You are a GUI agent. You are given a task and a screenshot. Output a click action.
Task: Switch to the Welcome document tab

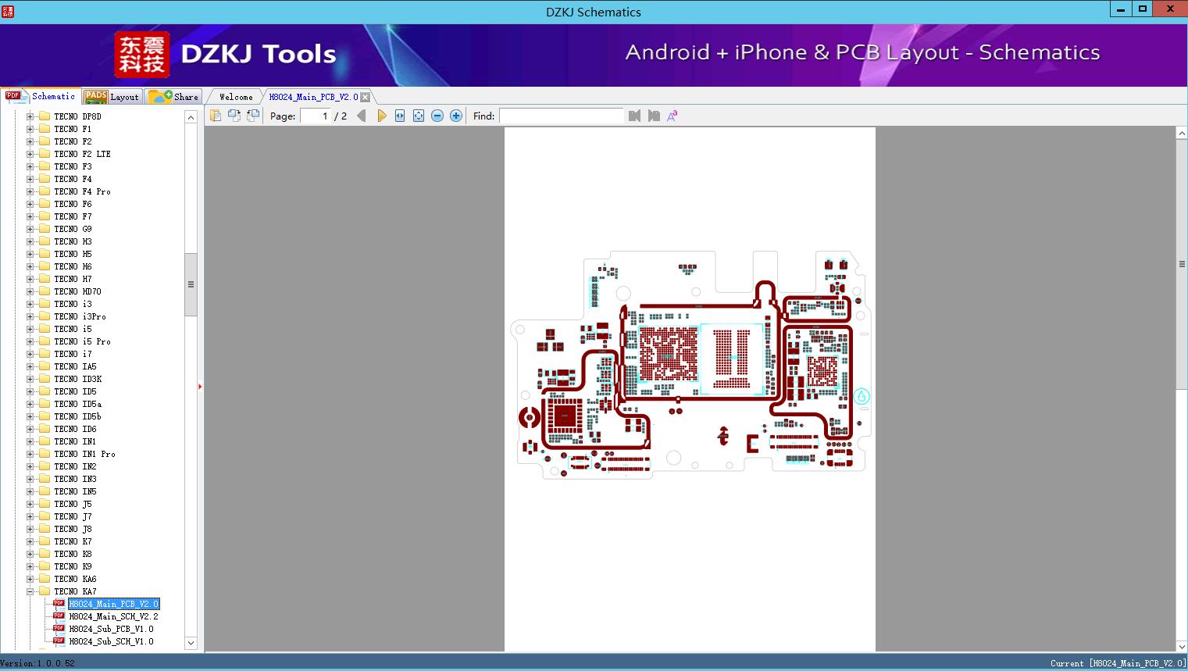(x=236, y=97)
